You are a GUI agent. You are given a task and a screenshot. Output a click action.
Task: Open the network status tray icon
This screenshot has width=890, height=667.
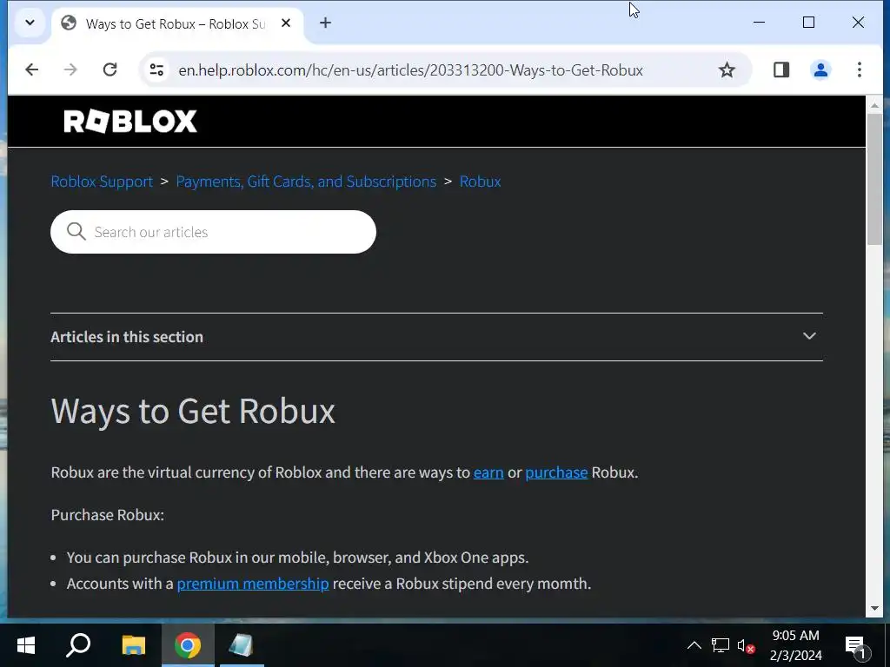(x=720, y=645)
